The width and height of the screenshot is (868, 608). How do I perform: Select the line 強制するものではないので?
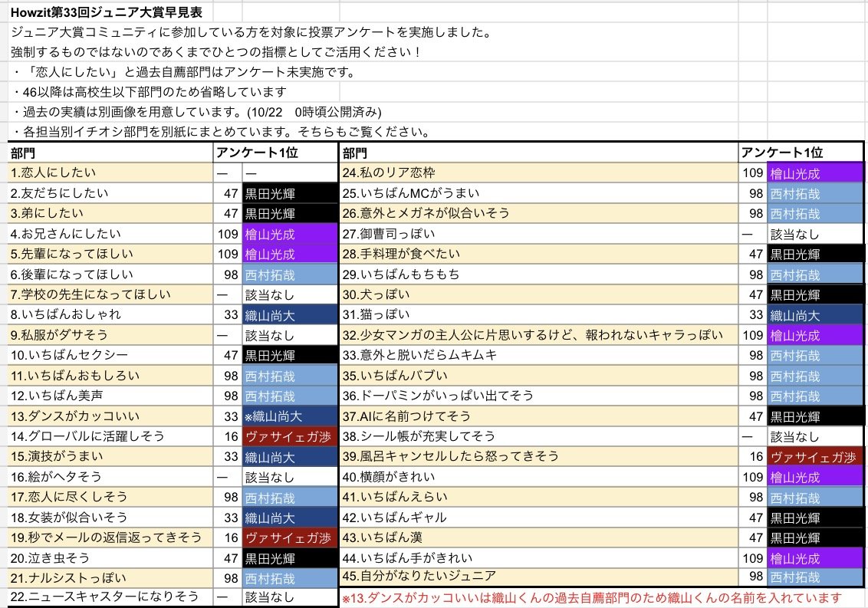pos(216,52)
